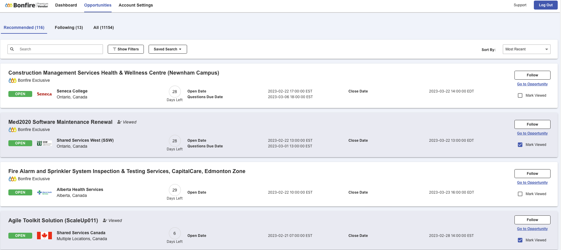Click Bonfire Exclusive flame icon under Construction Management

pyautogui.click(x=12, y=80)
